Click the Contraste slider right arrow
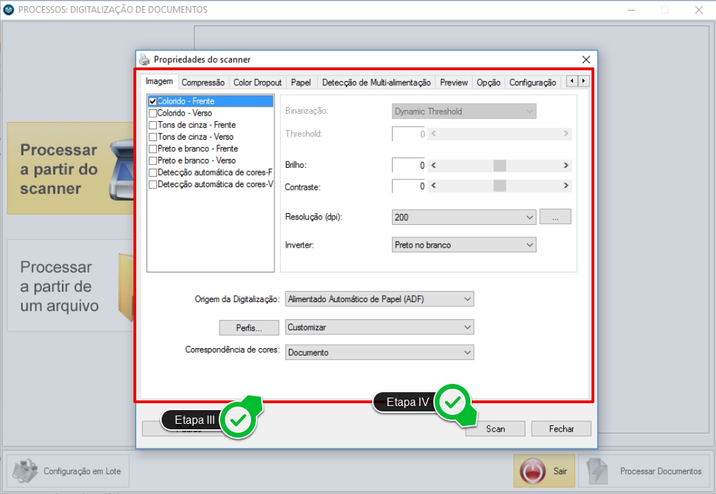Viewport: 716px width, 494px height. pyautogui.click(x=566, y=186)
